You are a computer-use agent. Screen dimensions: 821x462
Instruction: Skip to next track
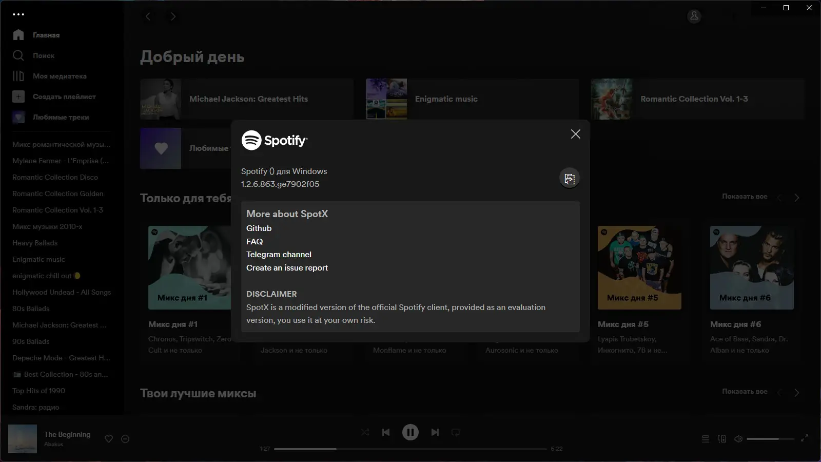435,432
